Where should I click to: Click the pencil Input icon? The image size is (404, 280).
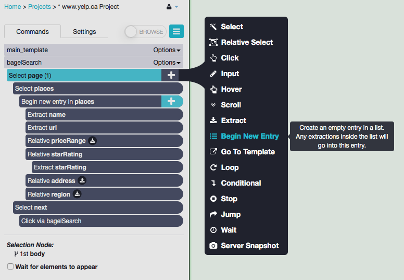pos(213,74)
